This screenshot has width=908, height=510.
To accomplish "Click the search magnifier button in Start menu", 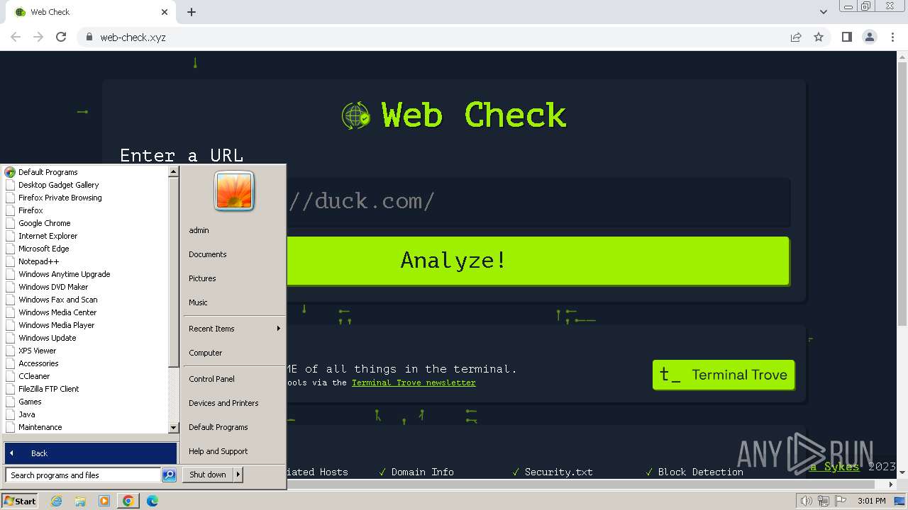I will [x=169, y=475].
